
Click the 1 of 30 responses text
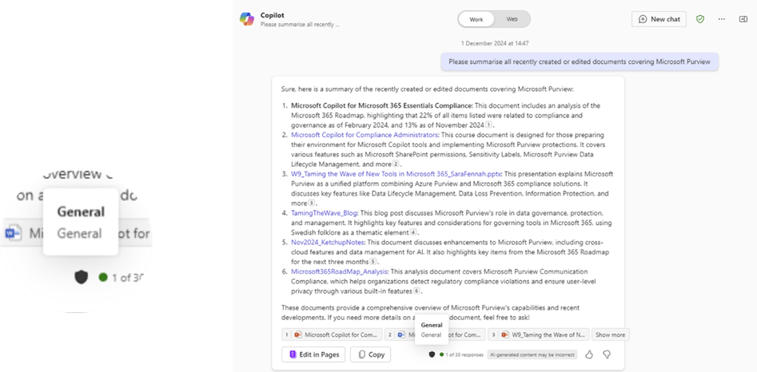[464, 354]
